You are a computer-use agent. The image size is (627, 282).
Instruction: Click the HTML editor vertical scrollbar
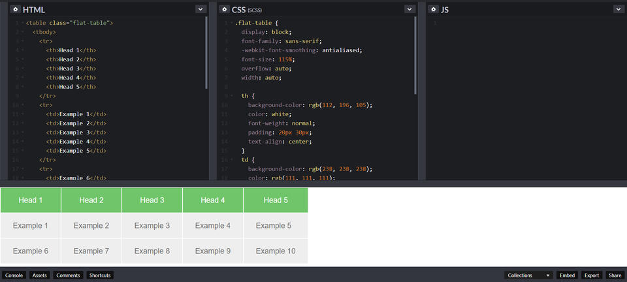pyautogui.click(x=207, y=52)
